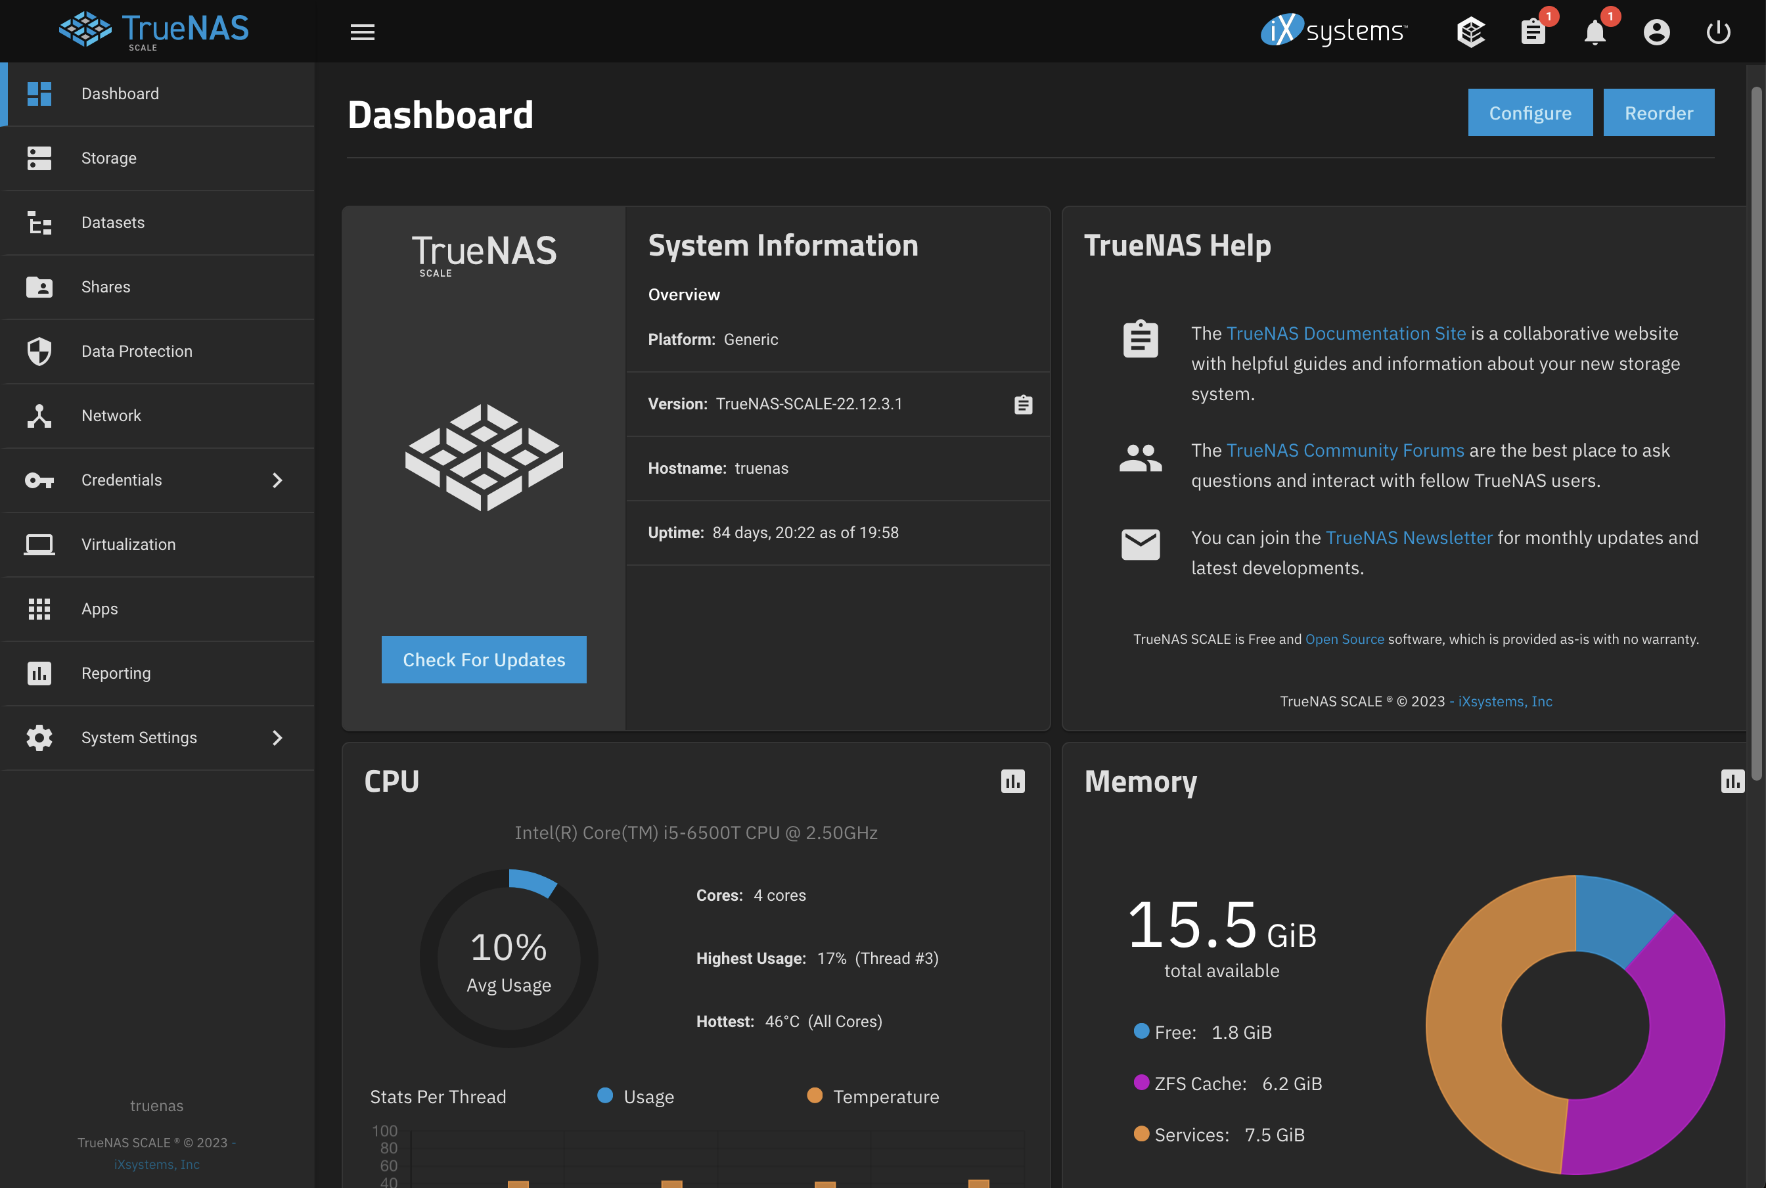
Task: Open CPU reports chart icon
Action: pos(1012,781)
